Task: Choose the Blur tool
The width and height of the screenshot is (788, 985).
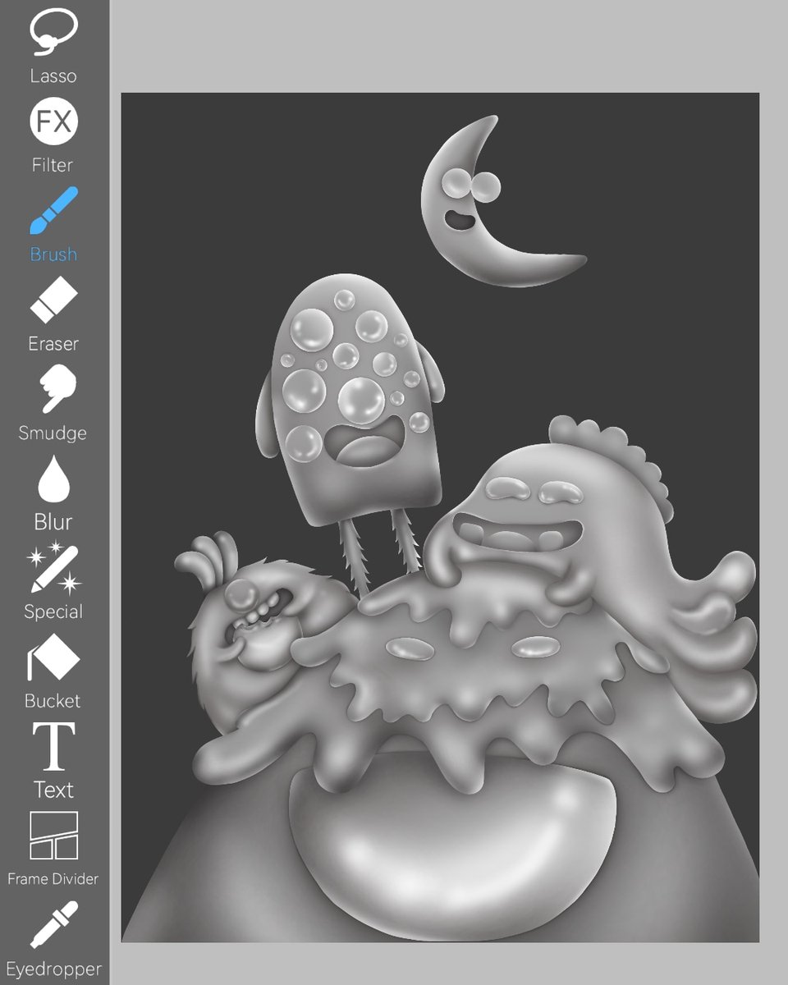Action: click(53, 481)
